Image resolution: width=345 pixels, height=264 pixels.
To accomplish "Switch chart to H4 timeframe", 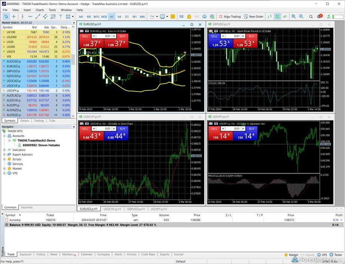I will pos(119,17).
